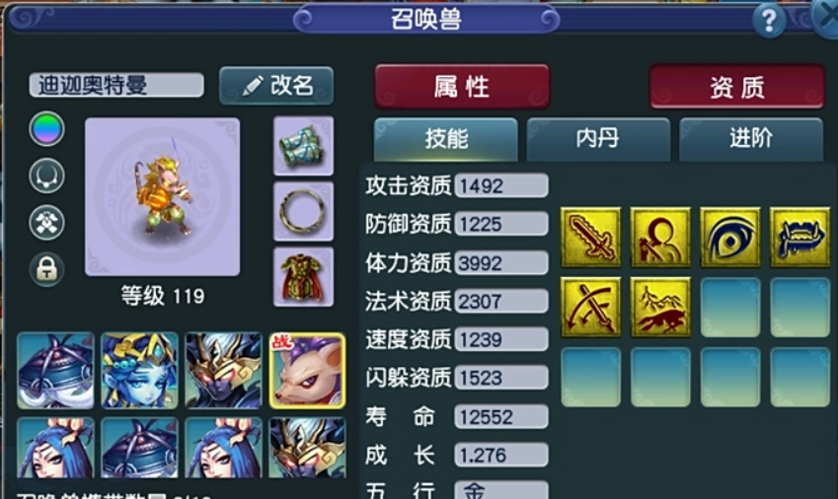Switch to the 内丹 tab
The width and height of the screenshot is (838, 499).
(x=598, y=139)
